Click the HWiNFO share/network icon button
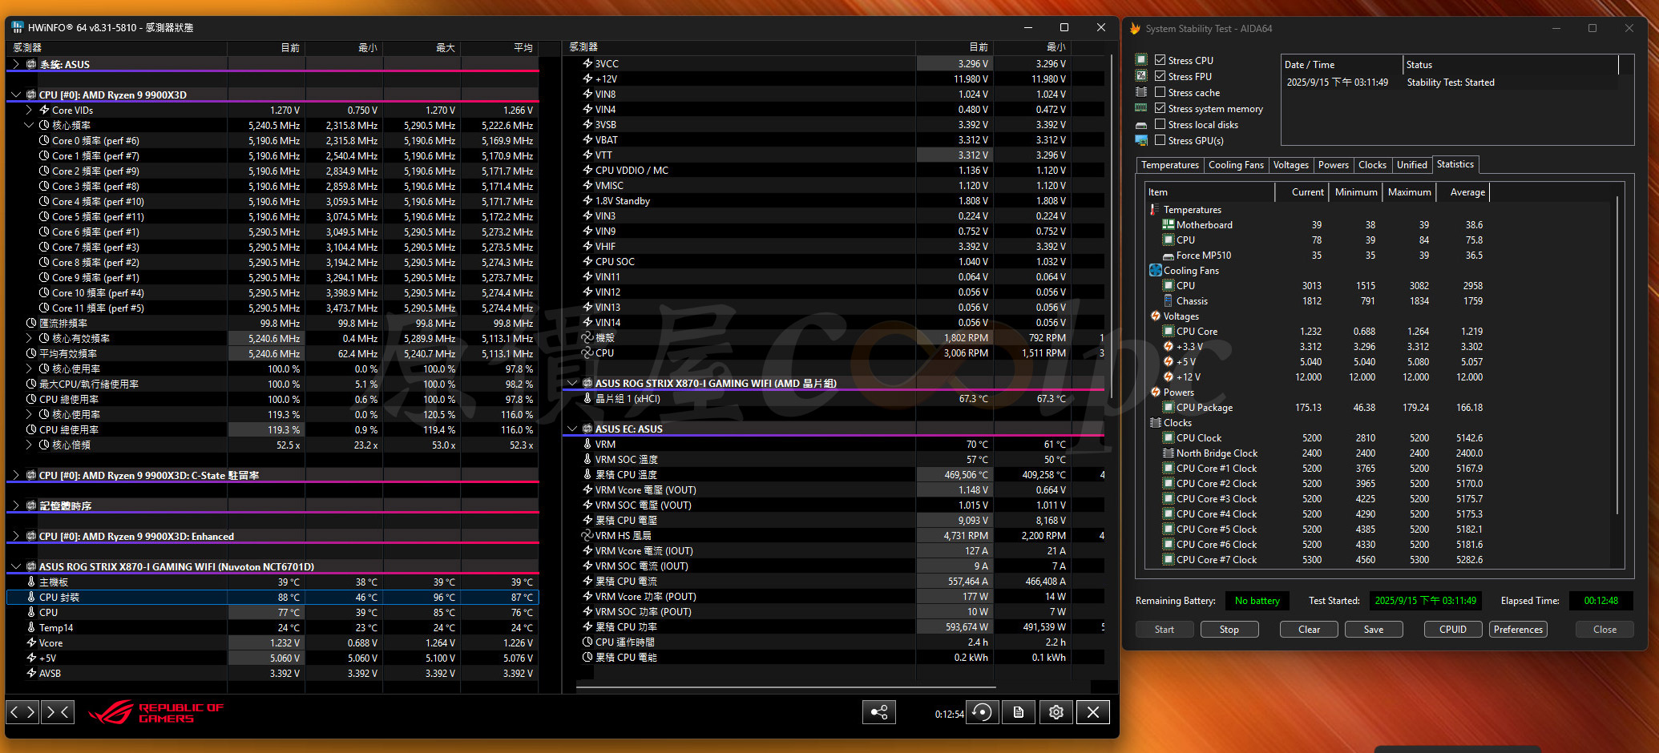Viewport: 1659px width, 753px height. (x=879, y=712)
